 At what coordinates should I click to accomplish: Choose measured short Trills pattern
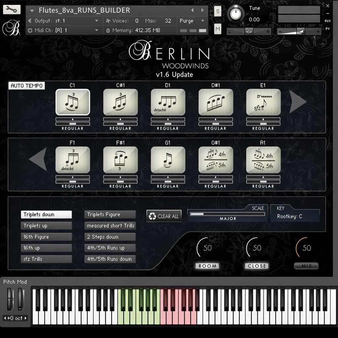(110, 226)
